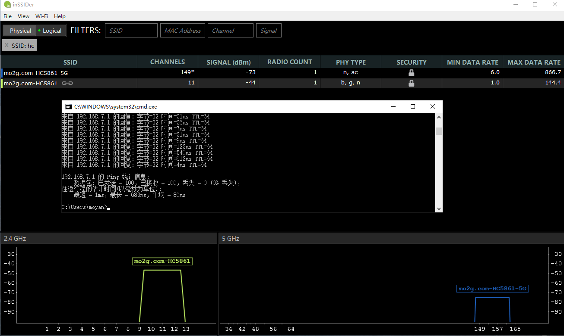Sort by MIN DATA RATE column header
The height and width of the screenshot is (336, 564).
472,62
